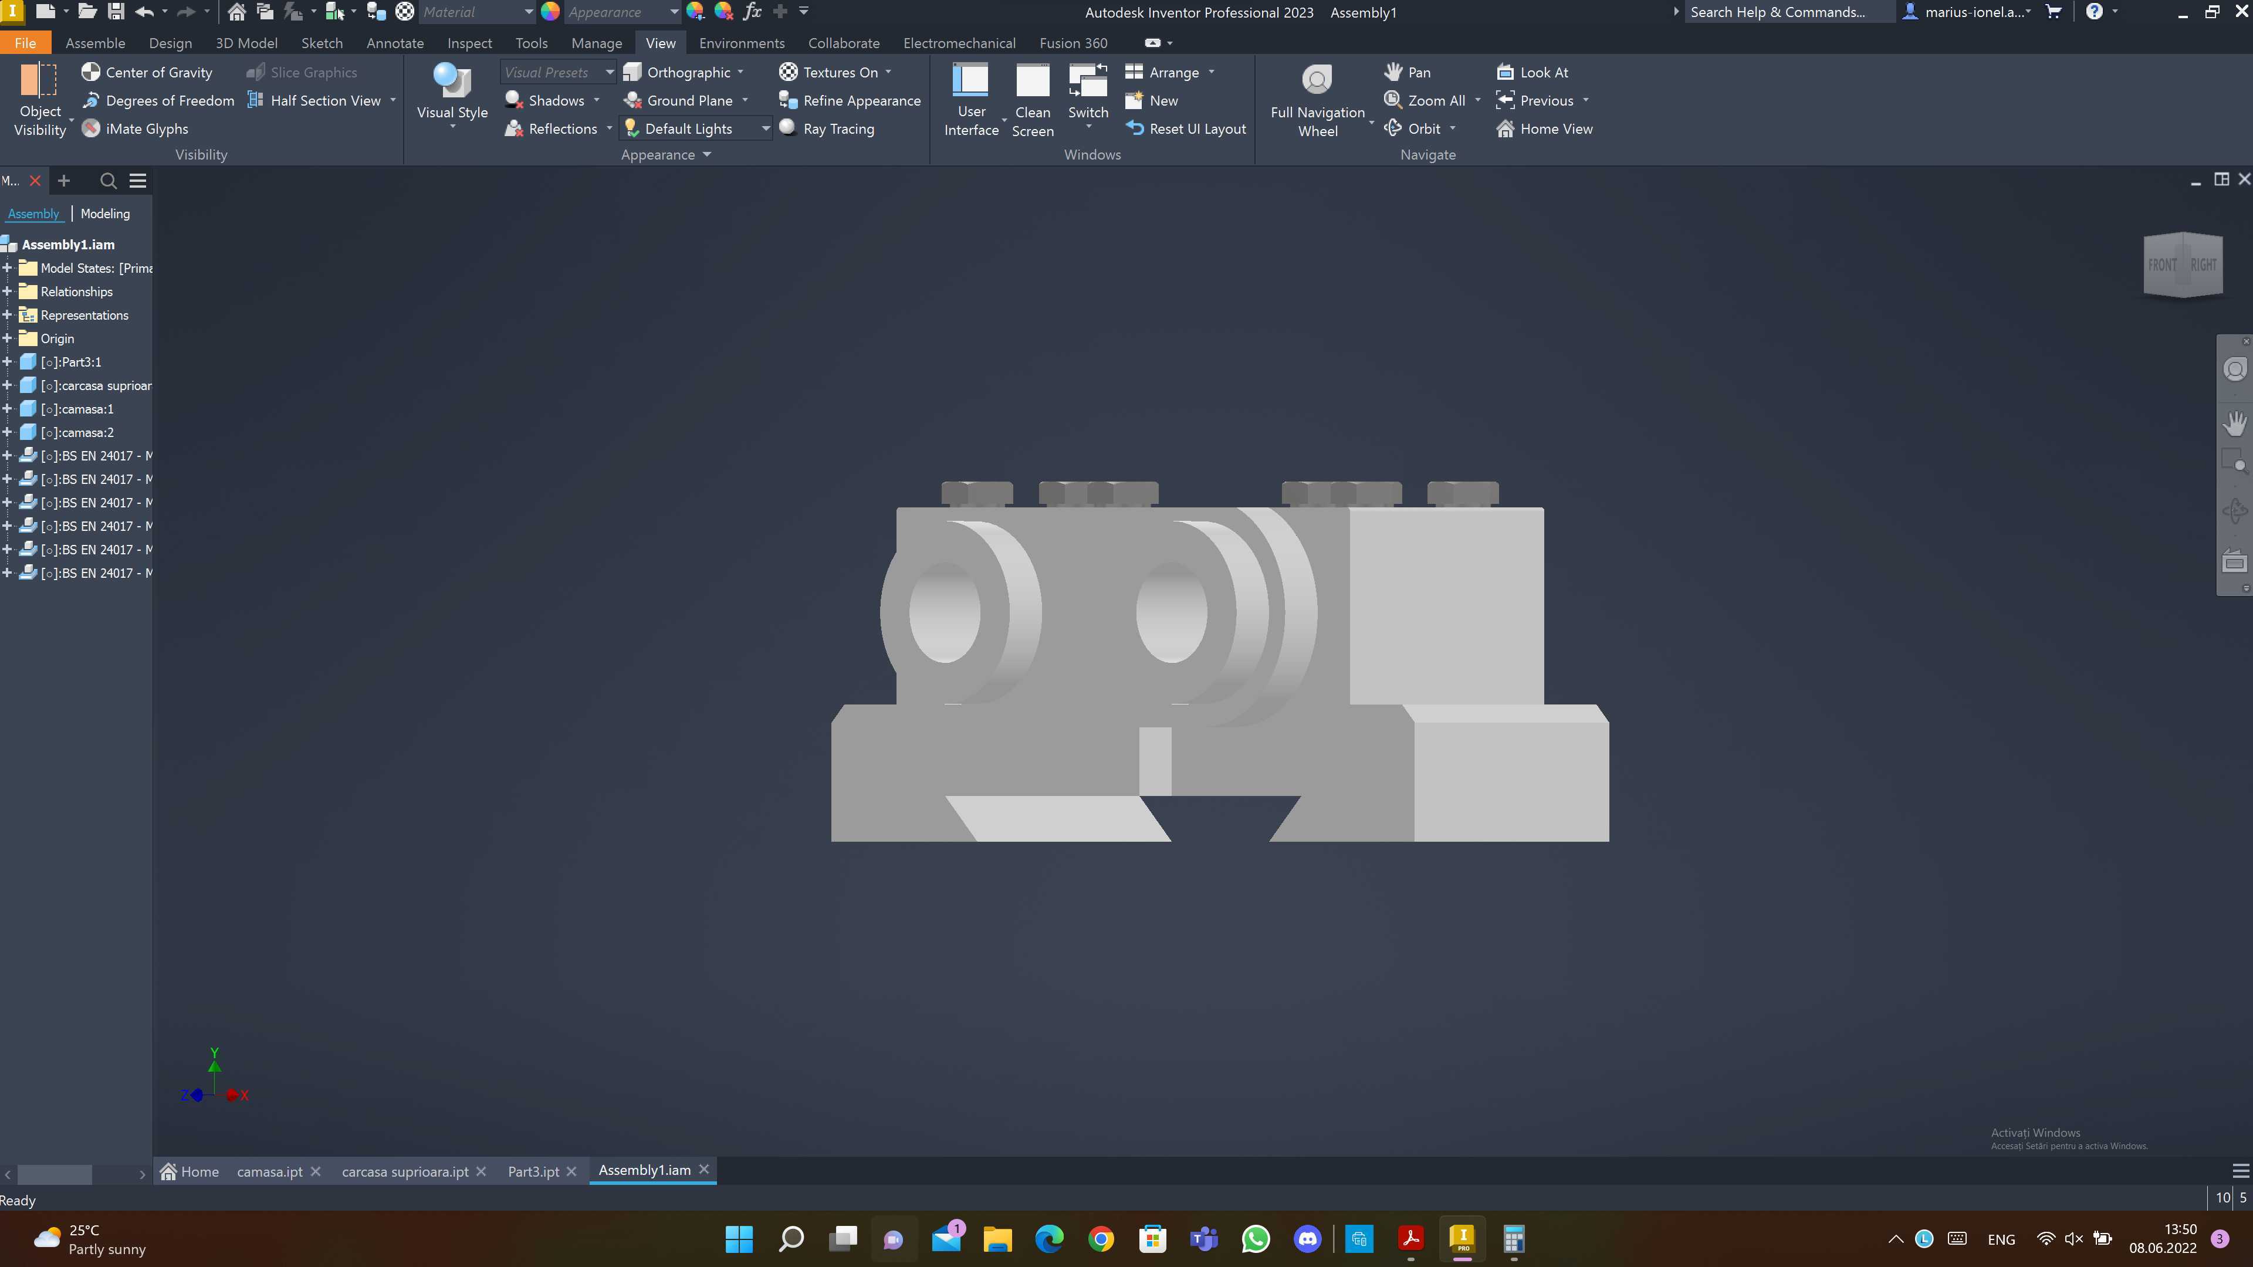
Task: Open the Visual Presets combo box
Action: [558, 72]
